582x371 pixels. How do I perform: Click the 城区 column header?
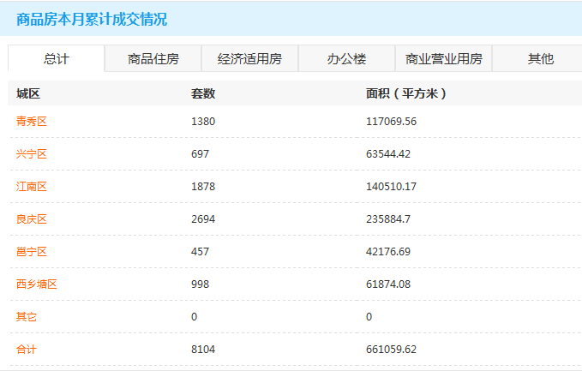(x=28, y=93)
